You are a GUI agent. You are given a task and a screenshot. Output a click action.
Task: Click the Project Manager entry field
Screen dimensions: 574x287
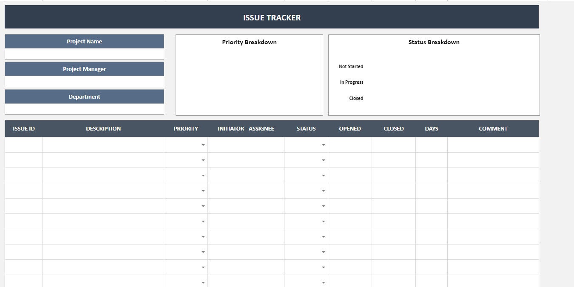84,81
